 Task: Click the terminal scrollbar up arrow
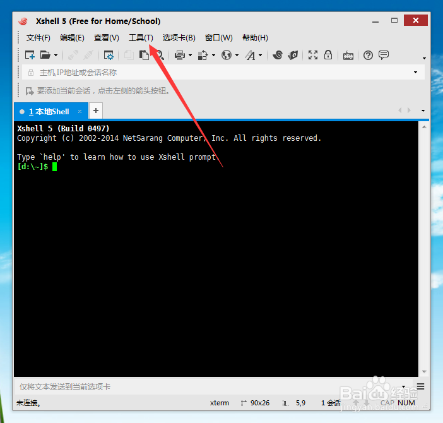coord(424,127)
